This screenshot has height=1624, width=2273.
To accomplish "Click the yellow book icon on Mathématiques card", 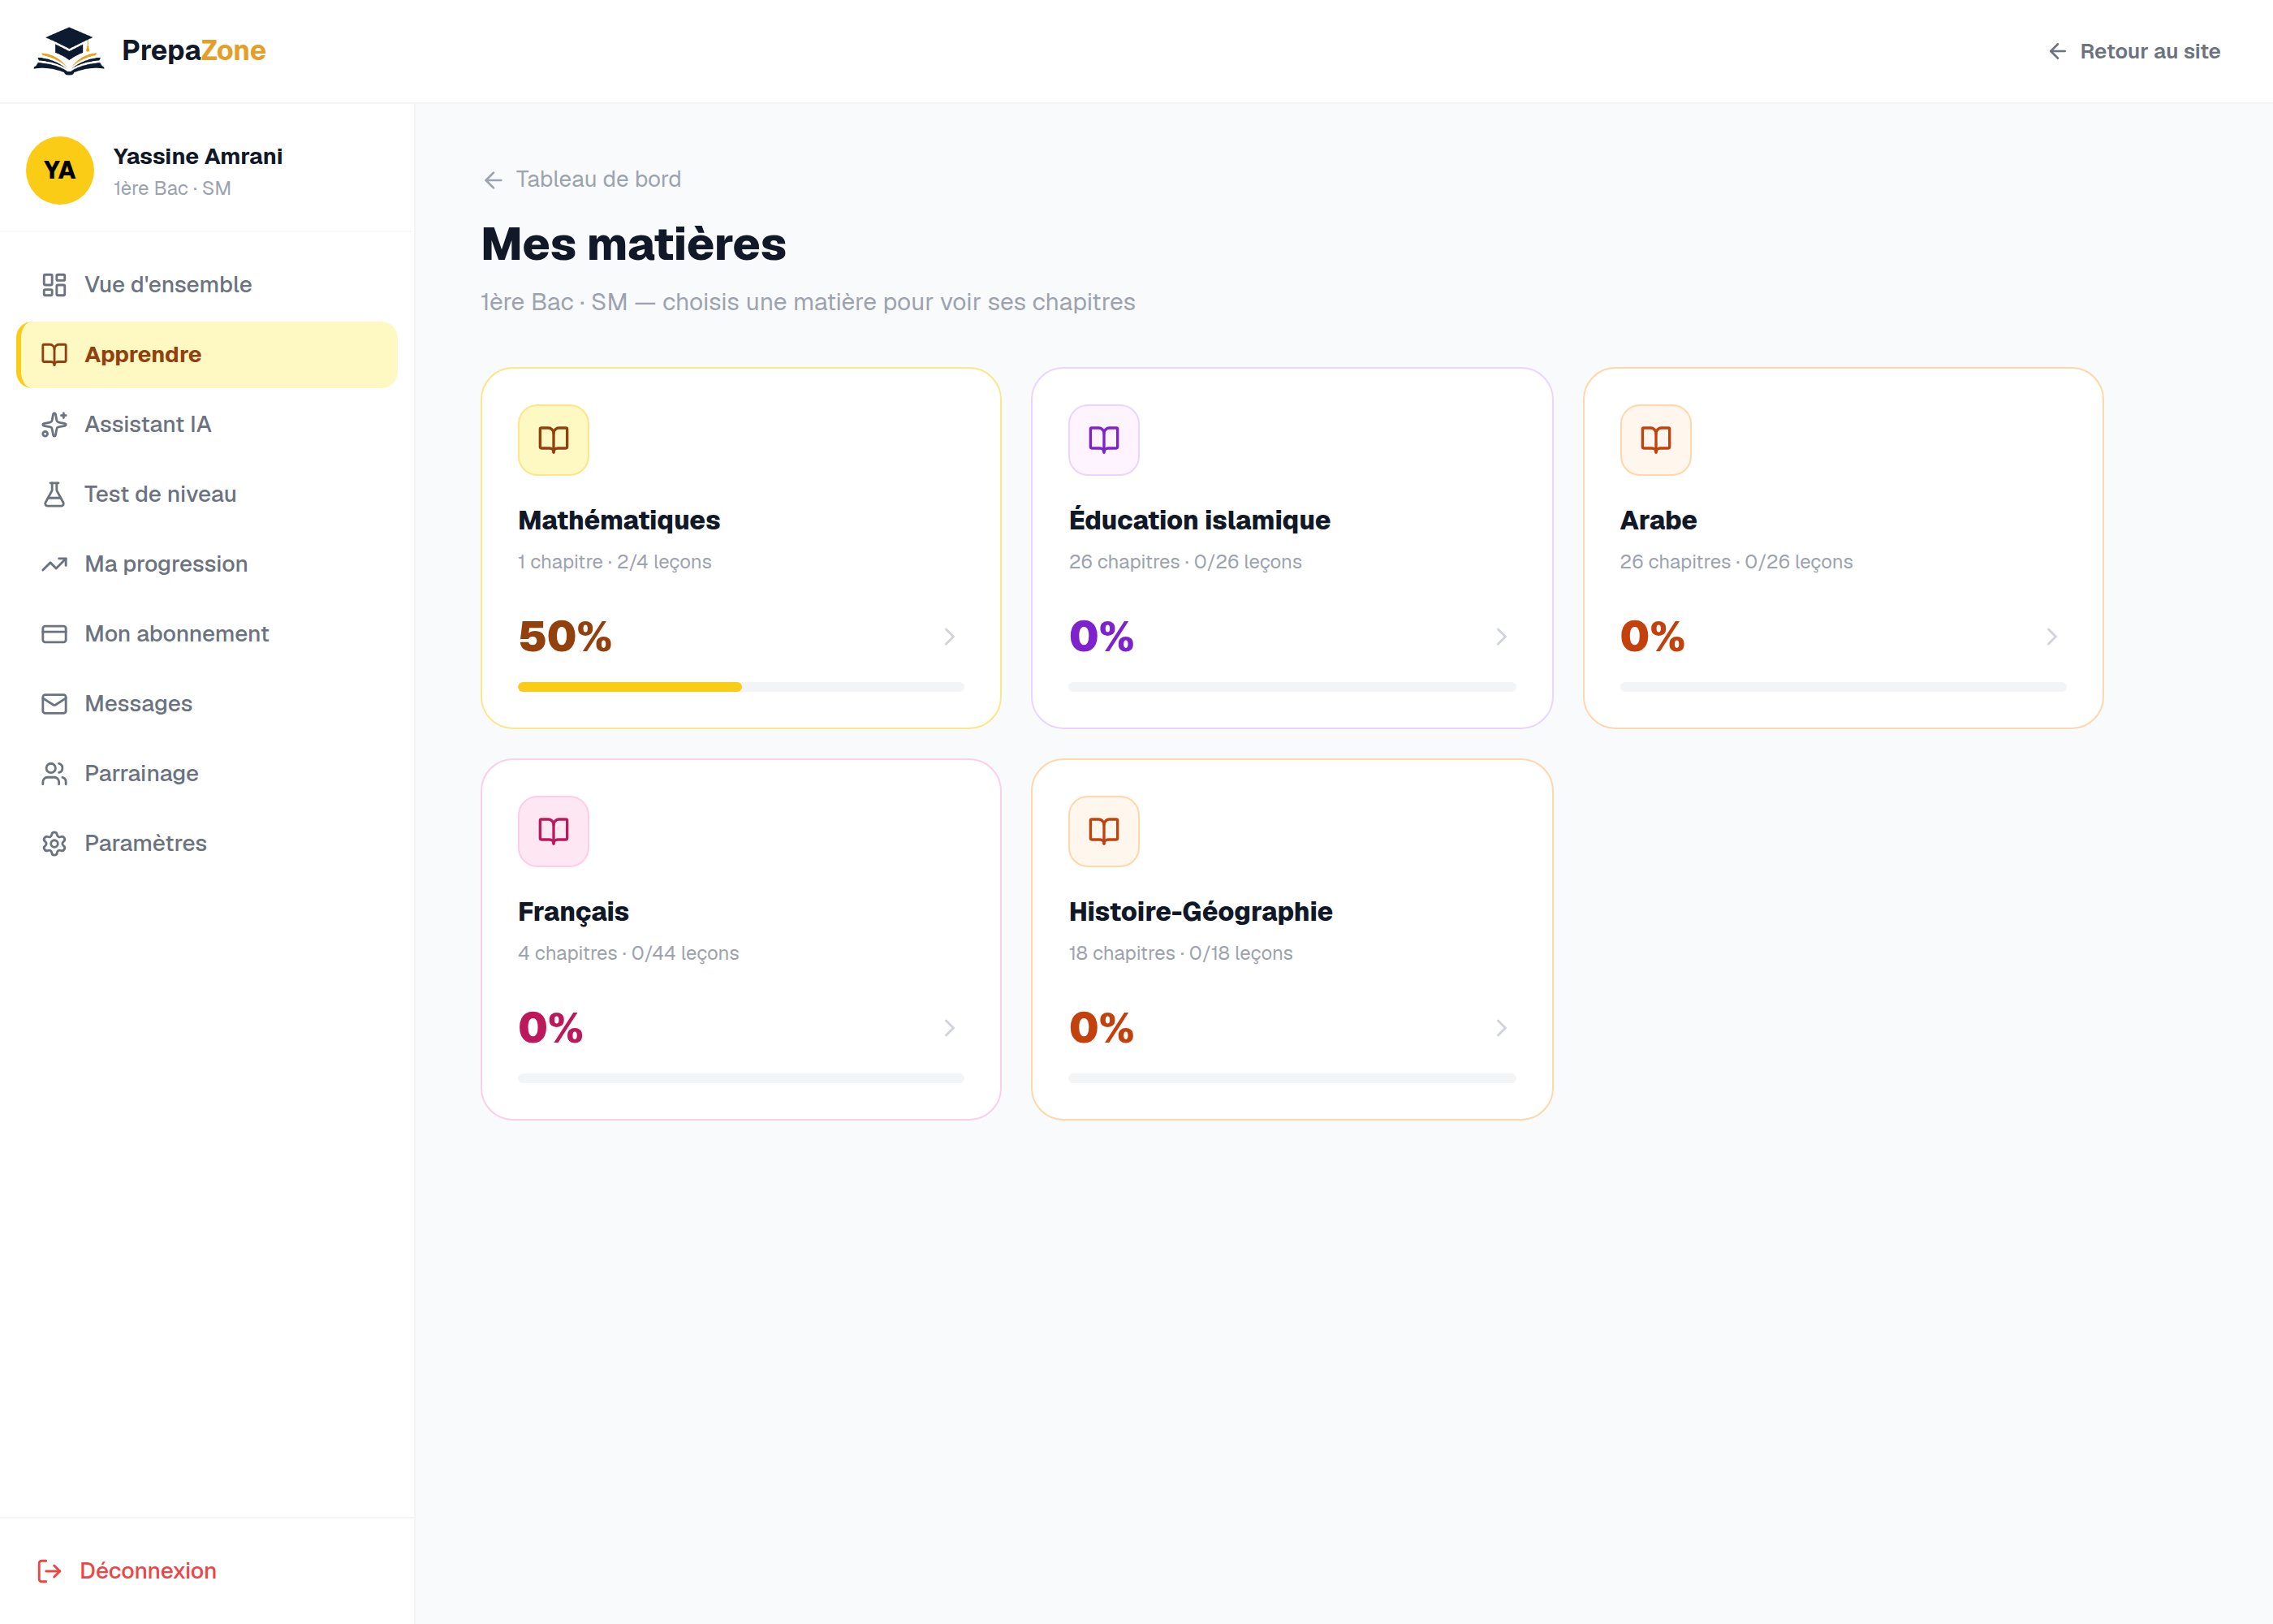I will tap(554, 440).
